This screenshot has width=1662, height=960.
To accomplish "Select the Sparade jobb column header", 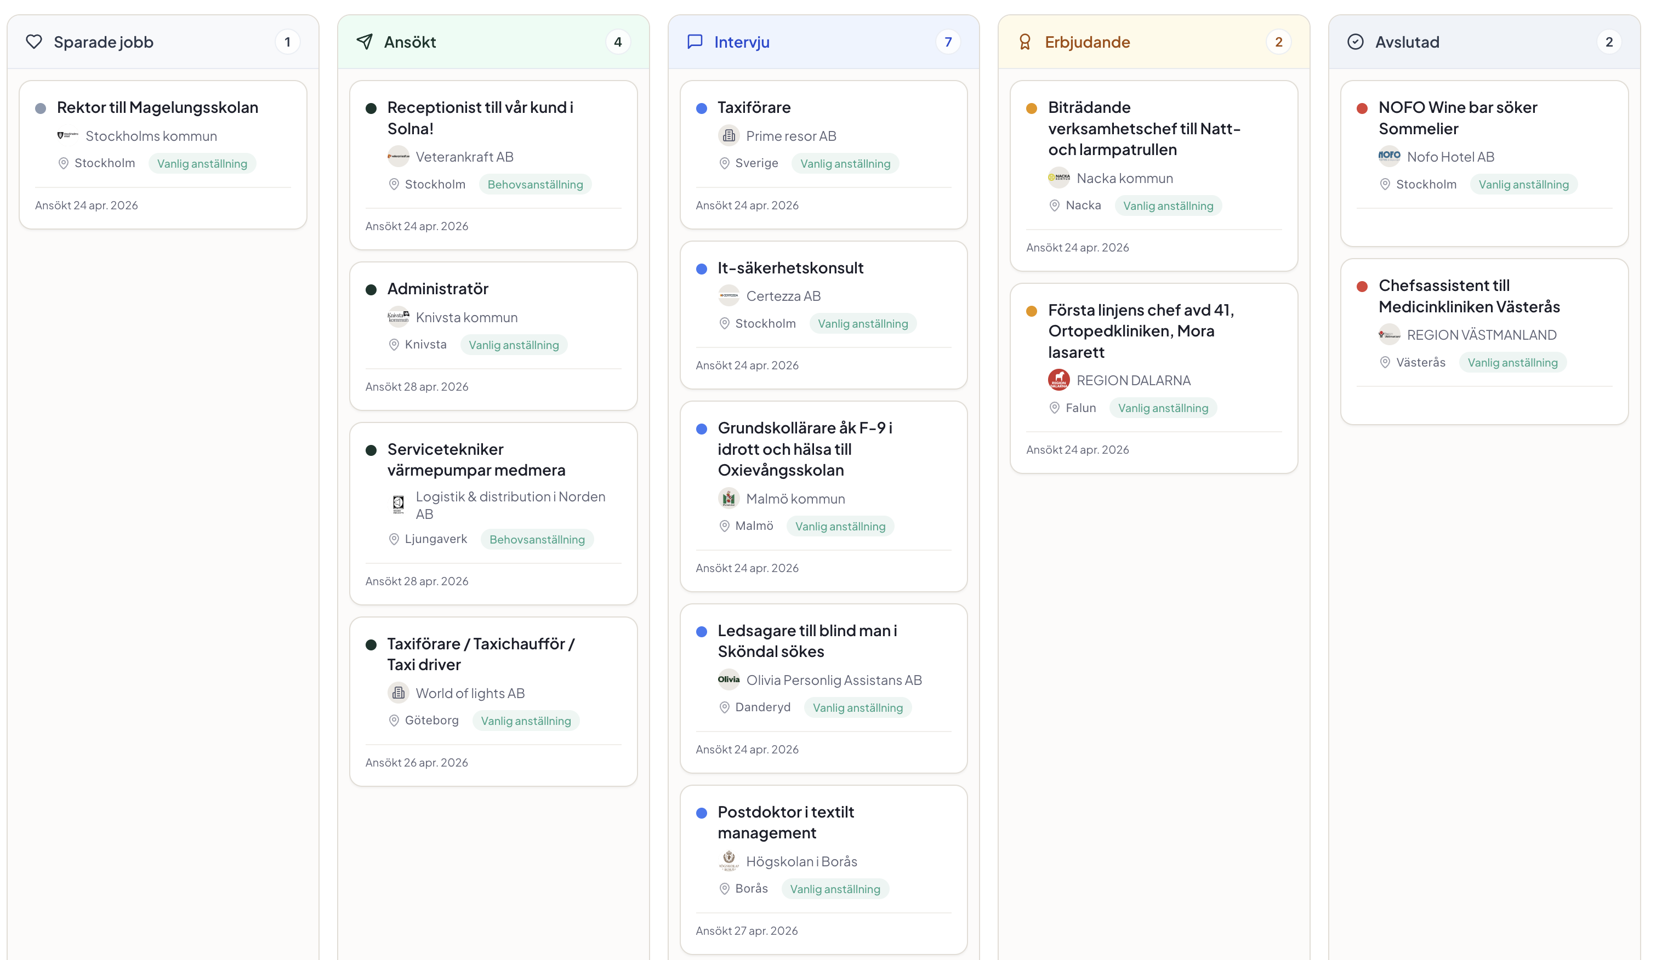I will [x=163, y=42].
